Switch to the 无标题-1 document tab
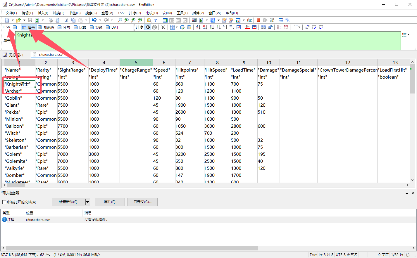The image size is (417, 258). pos(13,55)
